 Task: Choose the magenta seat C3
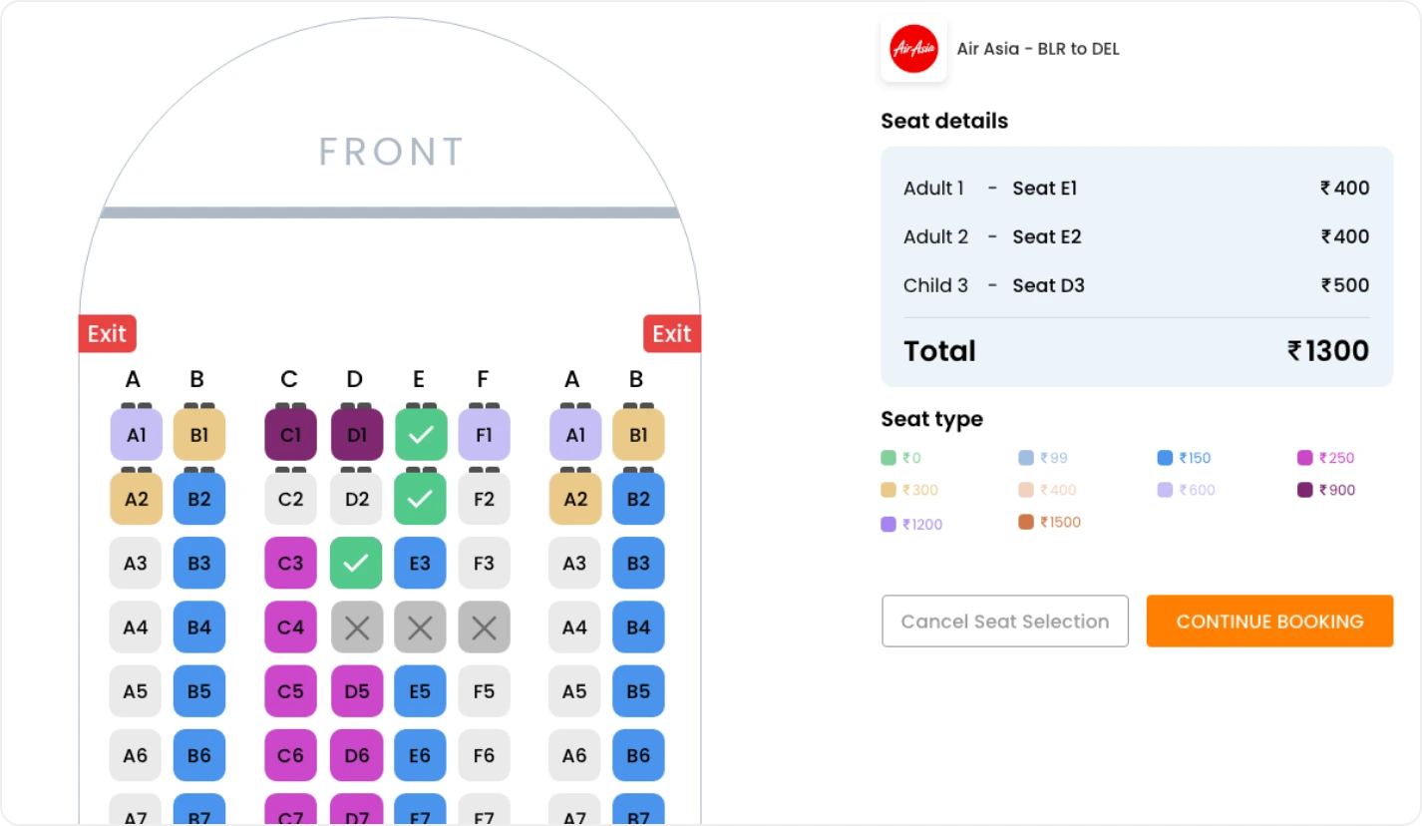click(x=290, y=563)
